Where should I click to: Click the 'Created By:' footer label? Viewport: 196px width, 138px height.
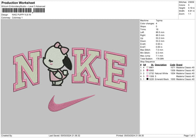(x=7, y=135)
